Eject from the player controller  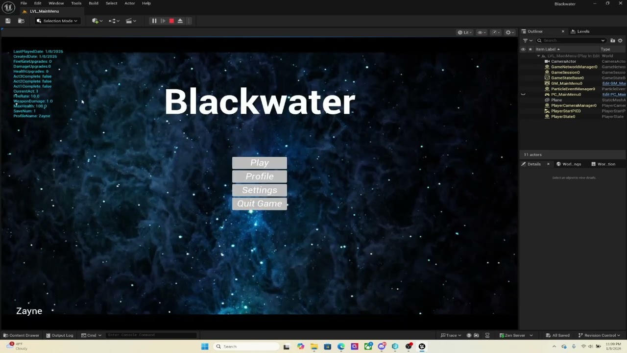click(x=180, y=21)
